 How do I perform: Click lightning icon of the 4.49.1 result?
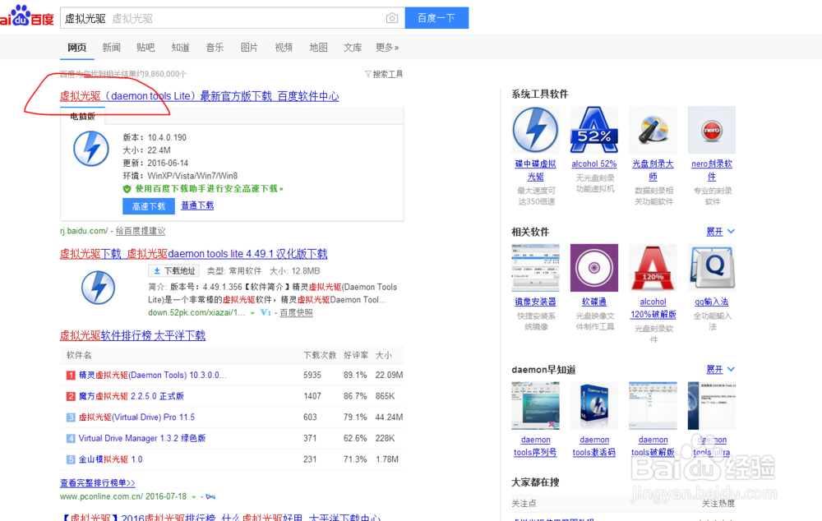(x=98, y=288)
